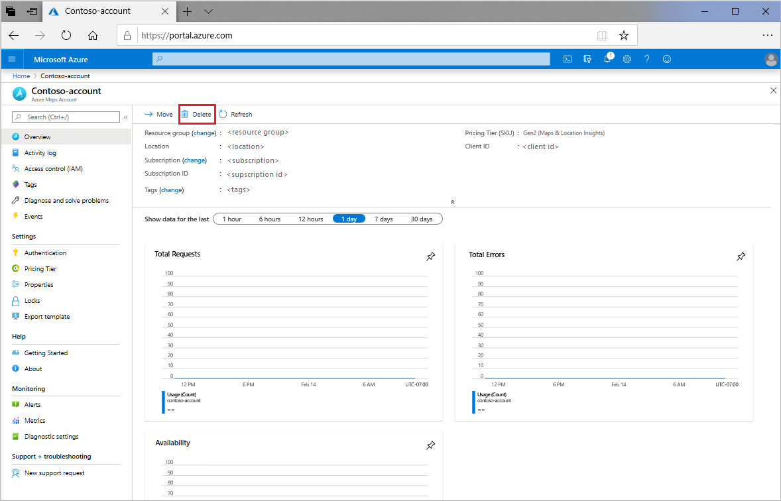Select the 7 days data range
Viewport: 781px width, 501px height.
(383, 218)
